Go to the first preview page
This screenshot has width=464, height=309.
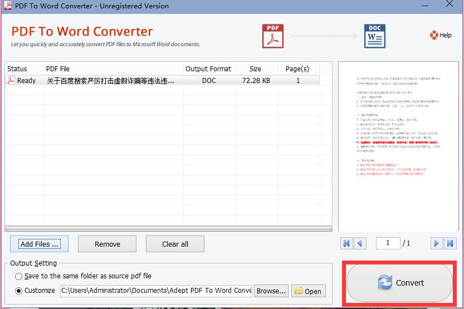coord(347,243)
